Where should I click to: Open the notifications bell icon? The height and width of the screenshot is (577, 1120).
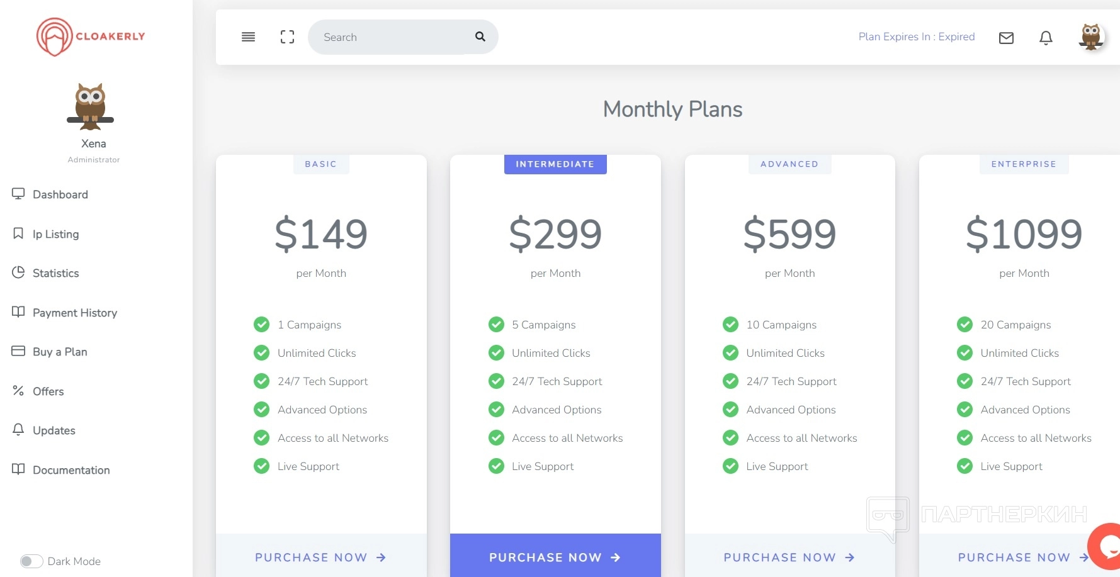click(x=1046, y=38)
